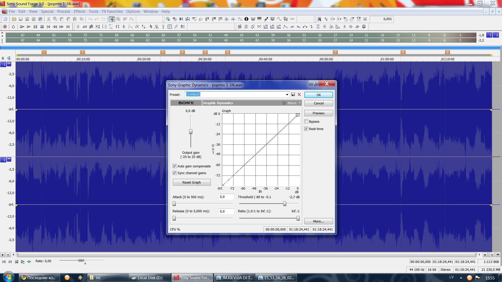Open dialog help question-mark button

pos(313,84)
